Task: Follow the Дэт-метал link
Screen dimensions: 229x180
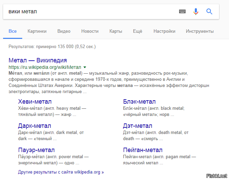Action: point(137,126)
